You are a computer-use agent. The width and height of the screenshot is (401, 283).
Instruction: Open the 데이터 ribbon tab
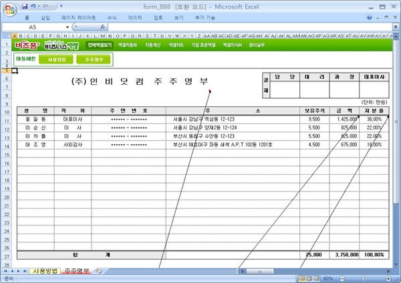pos(135,17)
